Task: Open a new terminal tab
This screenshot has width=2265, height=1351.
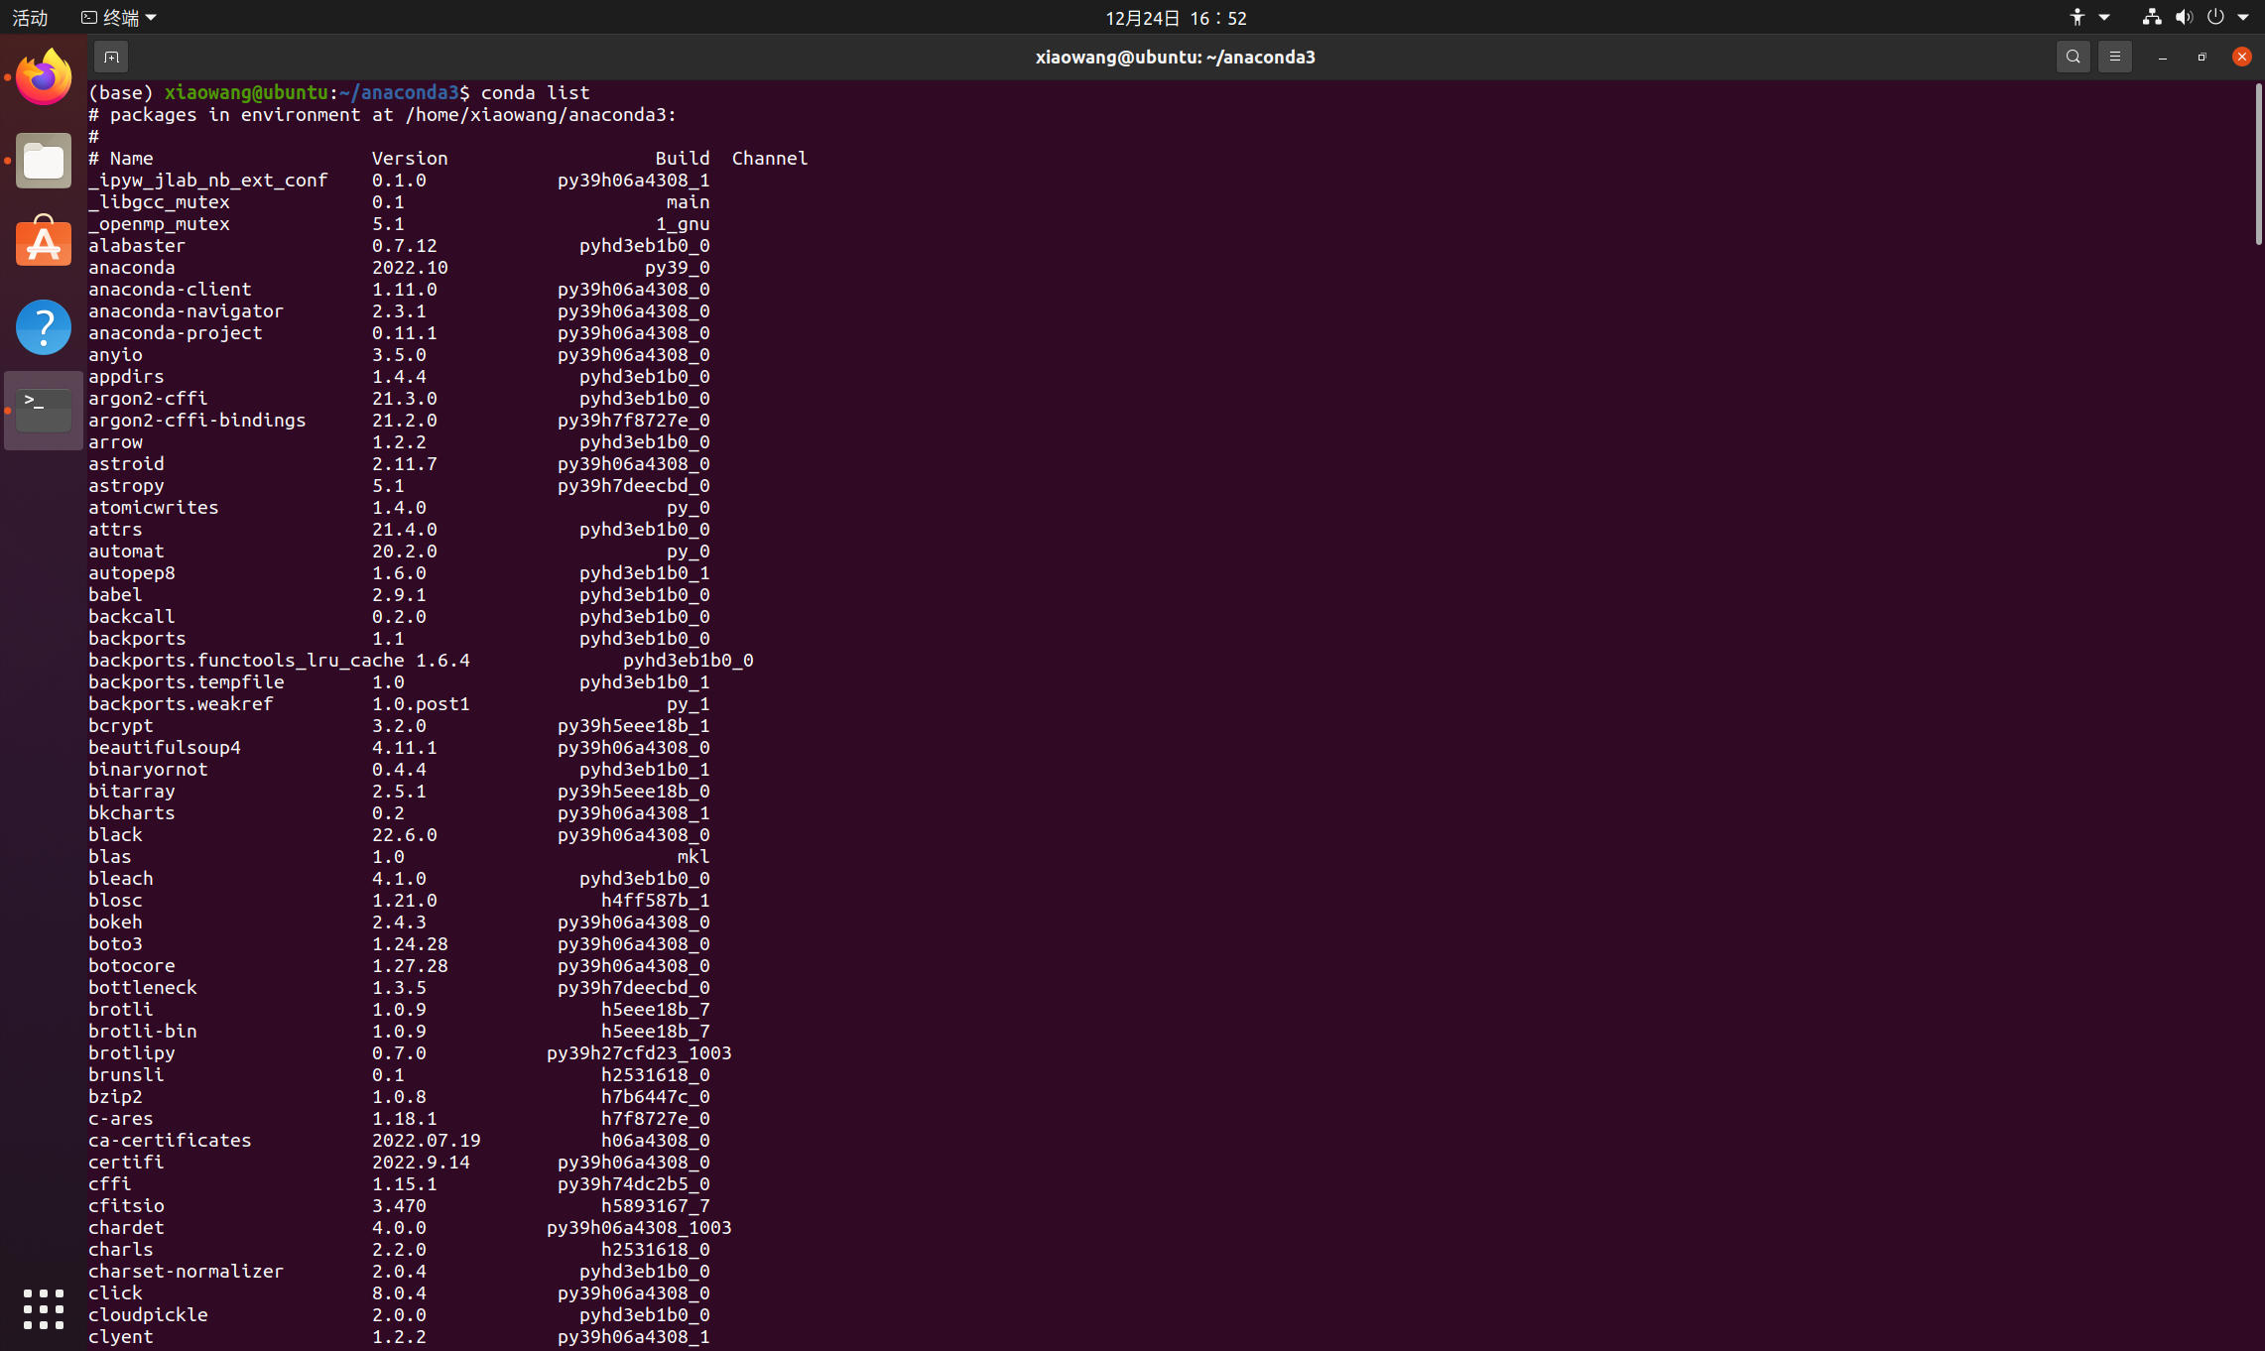Action: [111, 57]
